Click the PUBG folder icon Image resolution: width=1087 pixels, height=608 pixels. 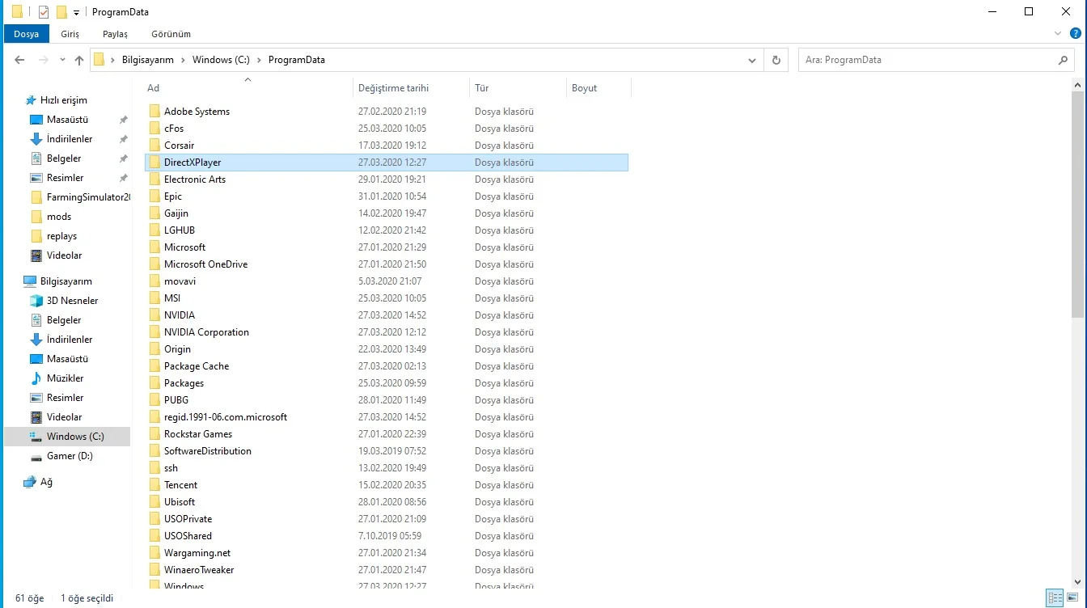point(154,400)
